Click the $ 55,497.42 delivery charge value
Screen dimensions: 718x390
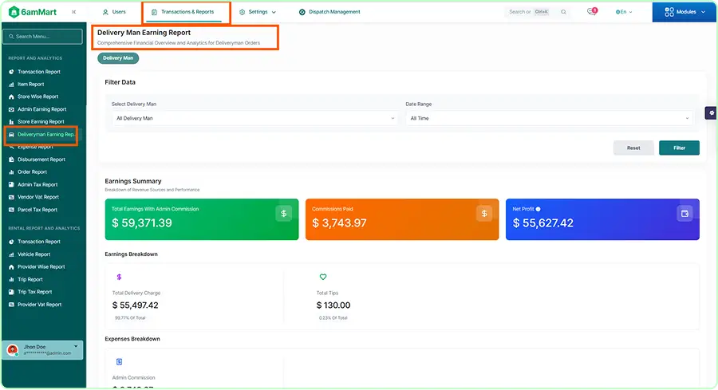click(135, 305)
